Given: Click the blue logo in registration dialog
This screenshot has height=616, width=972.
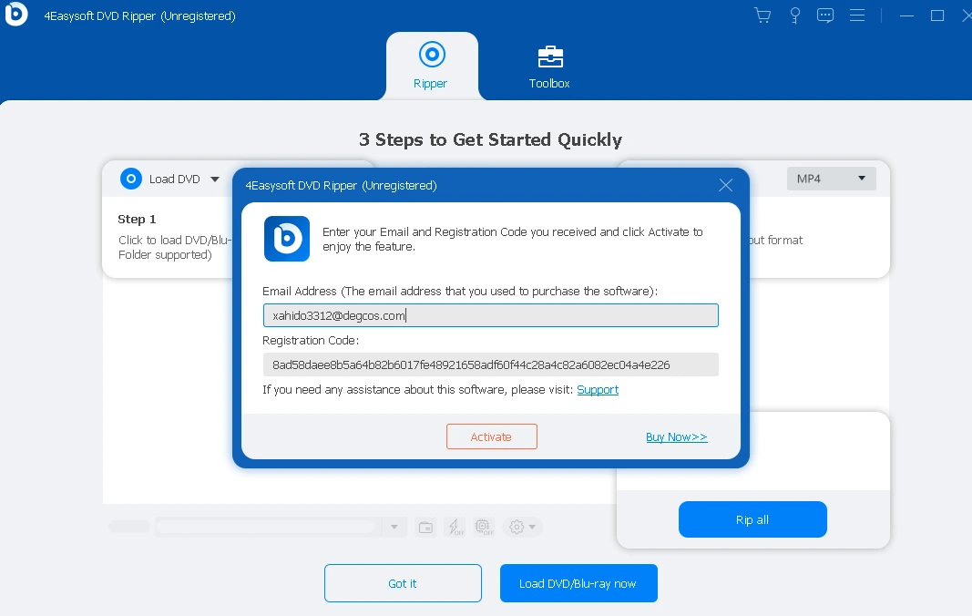Looking at the screenshot, I should (286, 239).
